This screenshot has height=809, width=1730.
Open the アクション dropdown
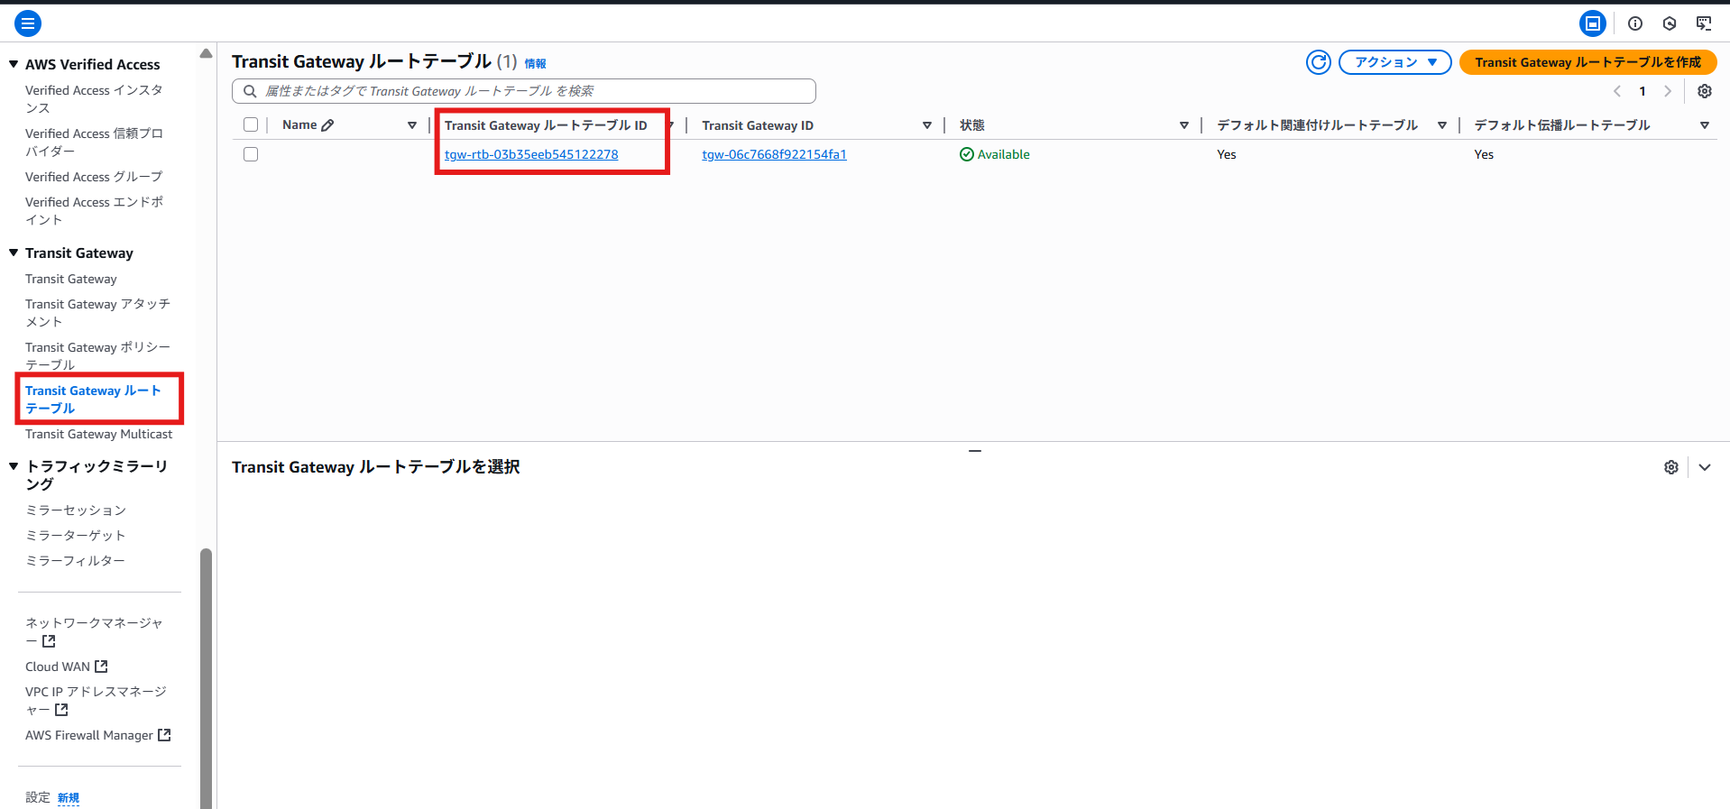coord(1394,62)
